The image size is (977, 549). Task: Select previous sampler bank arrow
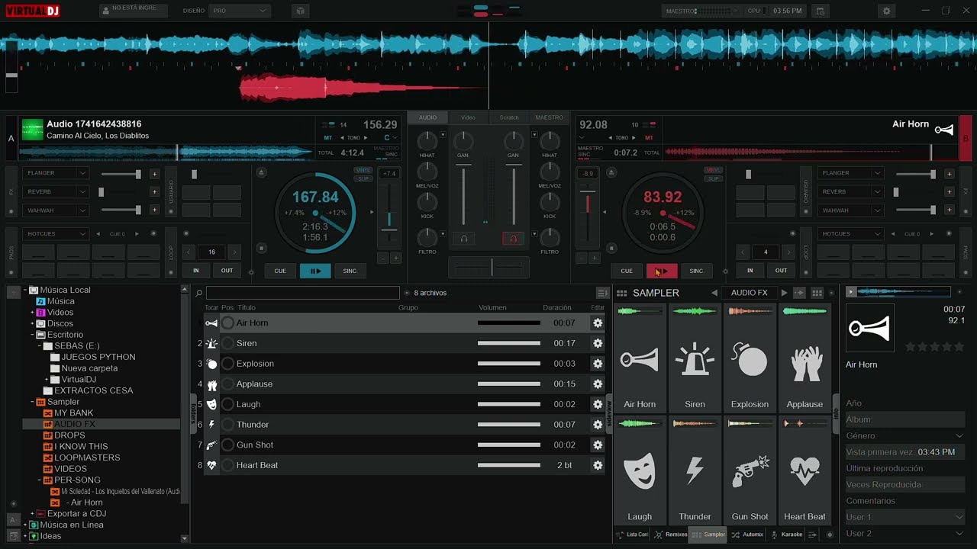714,293
